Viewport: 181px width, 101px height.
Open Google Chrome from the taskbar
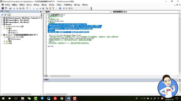coord(62,98)
